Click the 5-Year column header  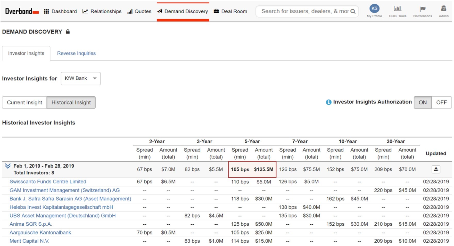pyautogui.click(x=252, y=141)
